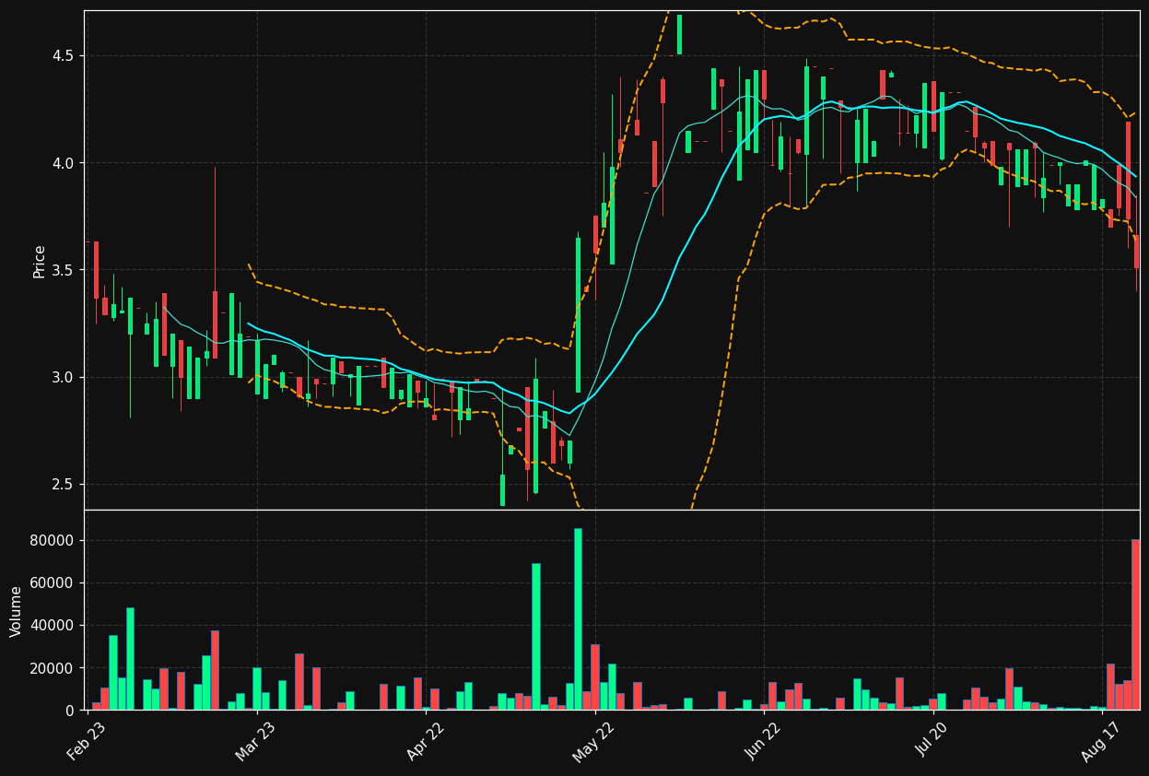The width and height of the screenshot is (1149, 776).
Task: Click the 'Jul 20' date label
Action: (x=932, y=740)
